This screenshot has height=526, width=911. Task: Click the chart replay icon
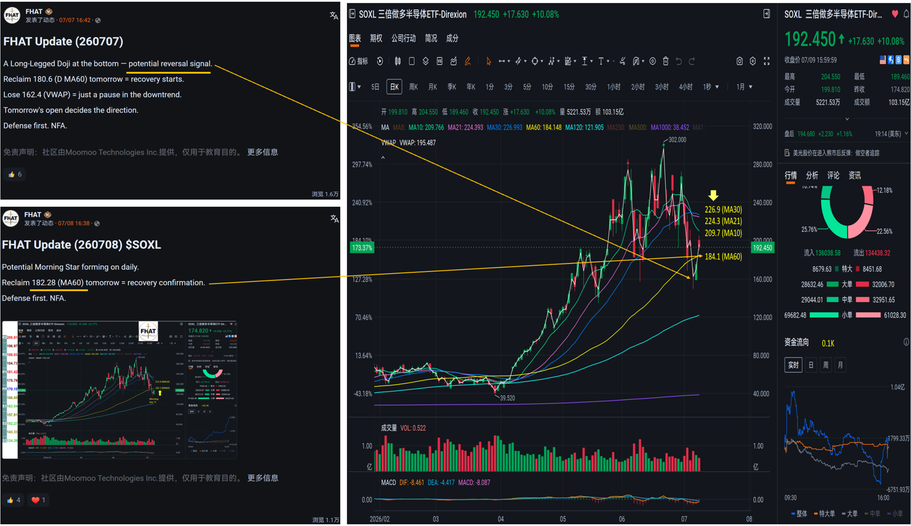pyautogui.click(x=380, y=61)
